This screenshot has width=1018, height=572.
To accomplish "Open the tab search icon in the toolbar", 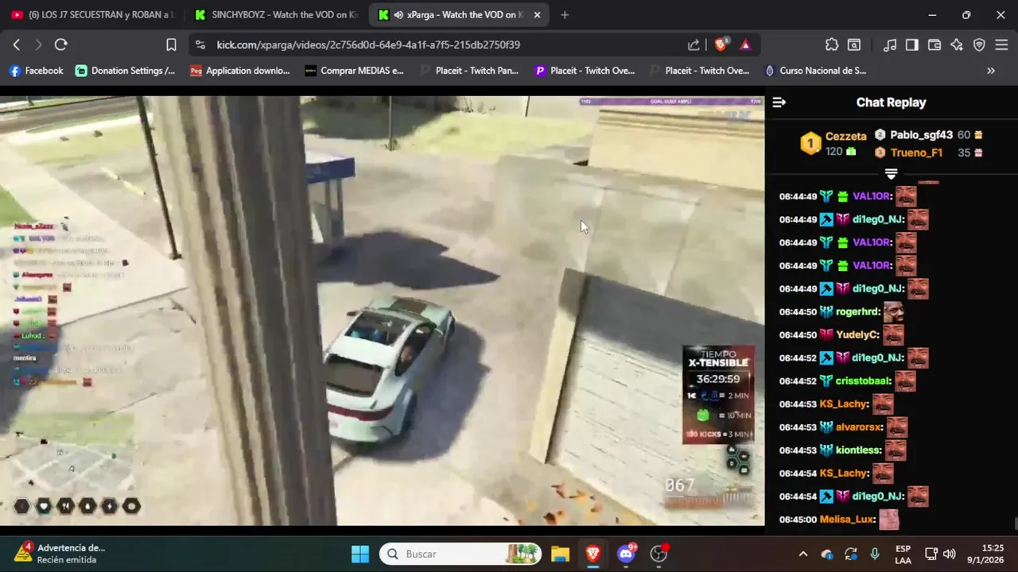I will [854, 45].
